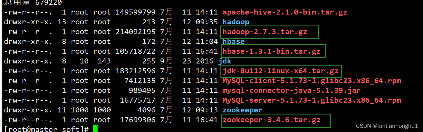Image resolution: width=423 pixels, height=132 pixels.
Task: Select the MySQL-server-5.1.73-1.glibc23.x86_64.rpm filename
Action: (x=311, y=100)
